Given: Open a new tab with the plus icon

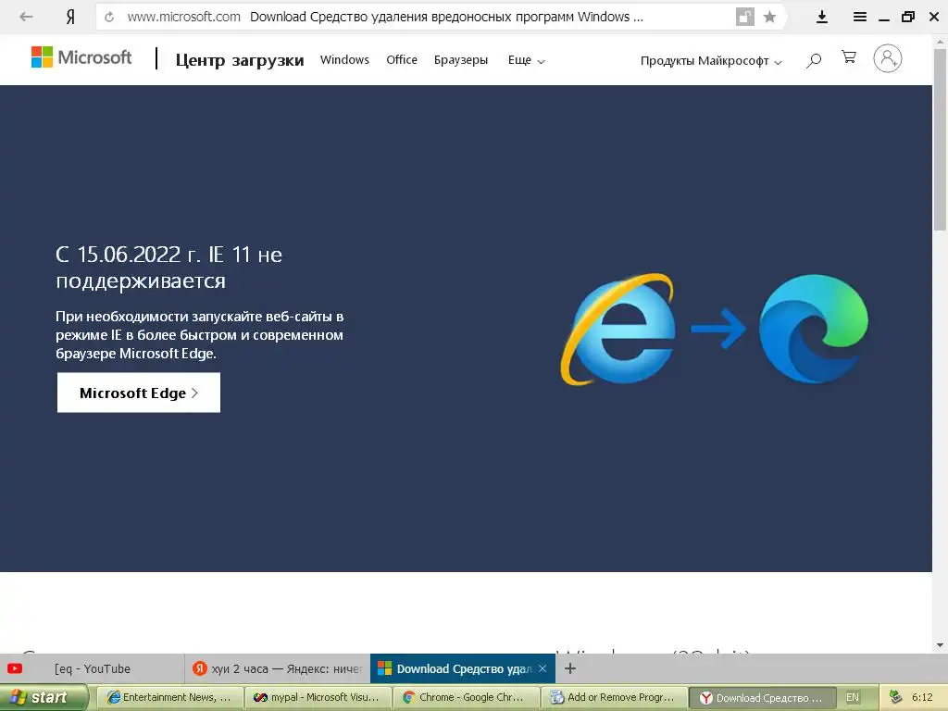Looking at the screenshot, I should [x=569, y=668].
